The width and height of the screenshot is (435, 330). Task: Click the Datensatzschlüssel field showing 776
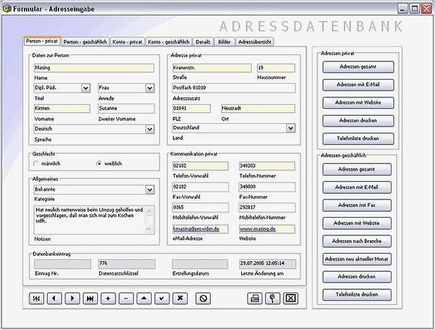[126, 263]
